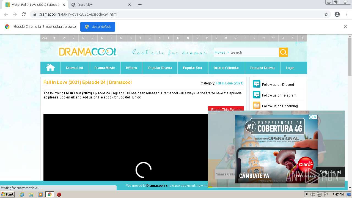
Task: Click the Dramacool.rs link in bottom banner
Action: point(157,186)
